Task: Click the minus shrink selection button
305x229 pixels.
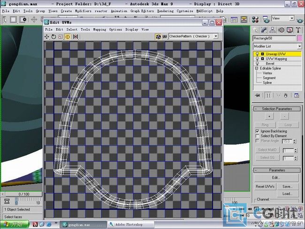Action: (284, 116)
